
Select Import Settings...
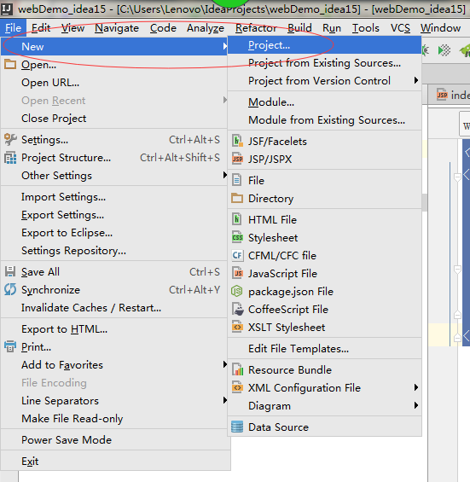click(113, 197)
